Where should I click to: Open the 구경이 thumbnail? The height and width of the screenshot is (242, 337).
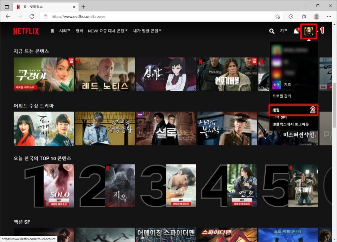(44, 74)
